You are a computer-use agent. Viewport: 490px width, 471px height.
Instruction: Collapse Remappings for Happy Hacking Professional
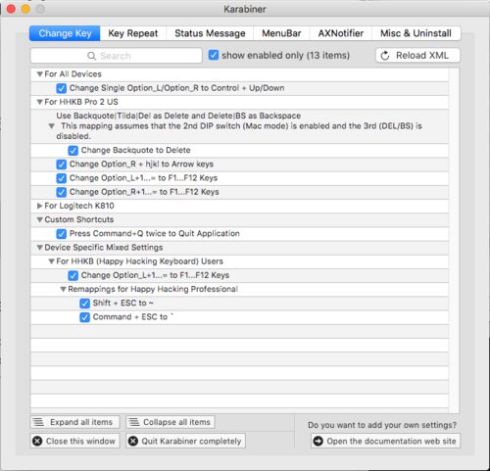point(63,289)
